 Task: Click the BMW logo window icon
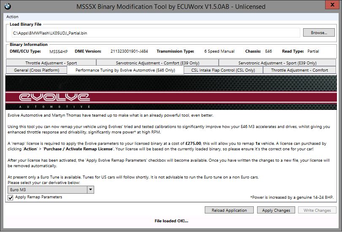click(x=8, y=6)
